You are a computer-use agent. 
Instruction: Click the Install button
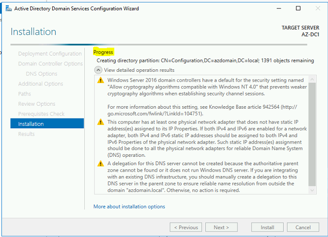(x=267, y=227)
